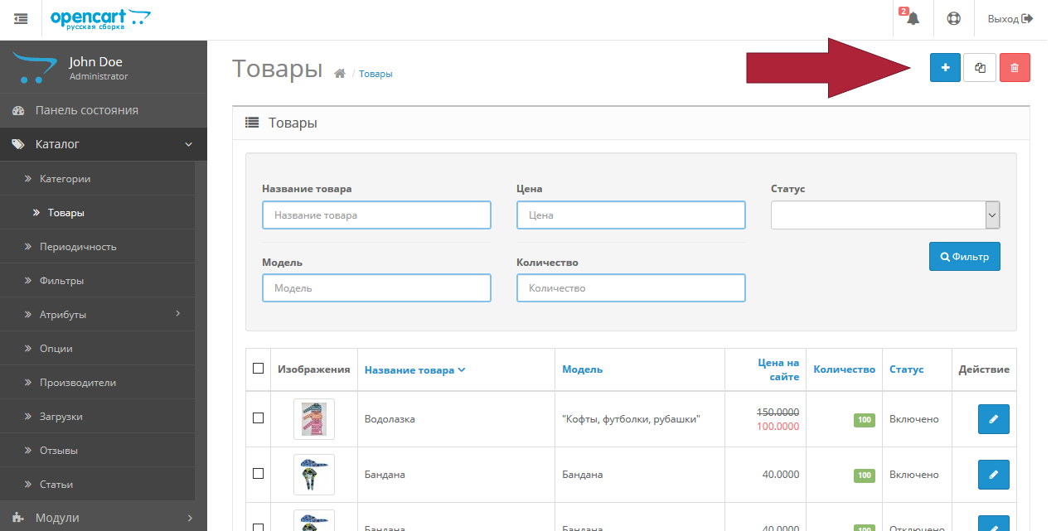Sort by Модель column
Screen dimensions: 1061x531
(582, 369)
